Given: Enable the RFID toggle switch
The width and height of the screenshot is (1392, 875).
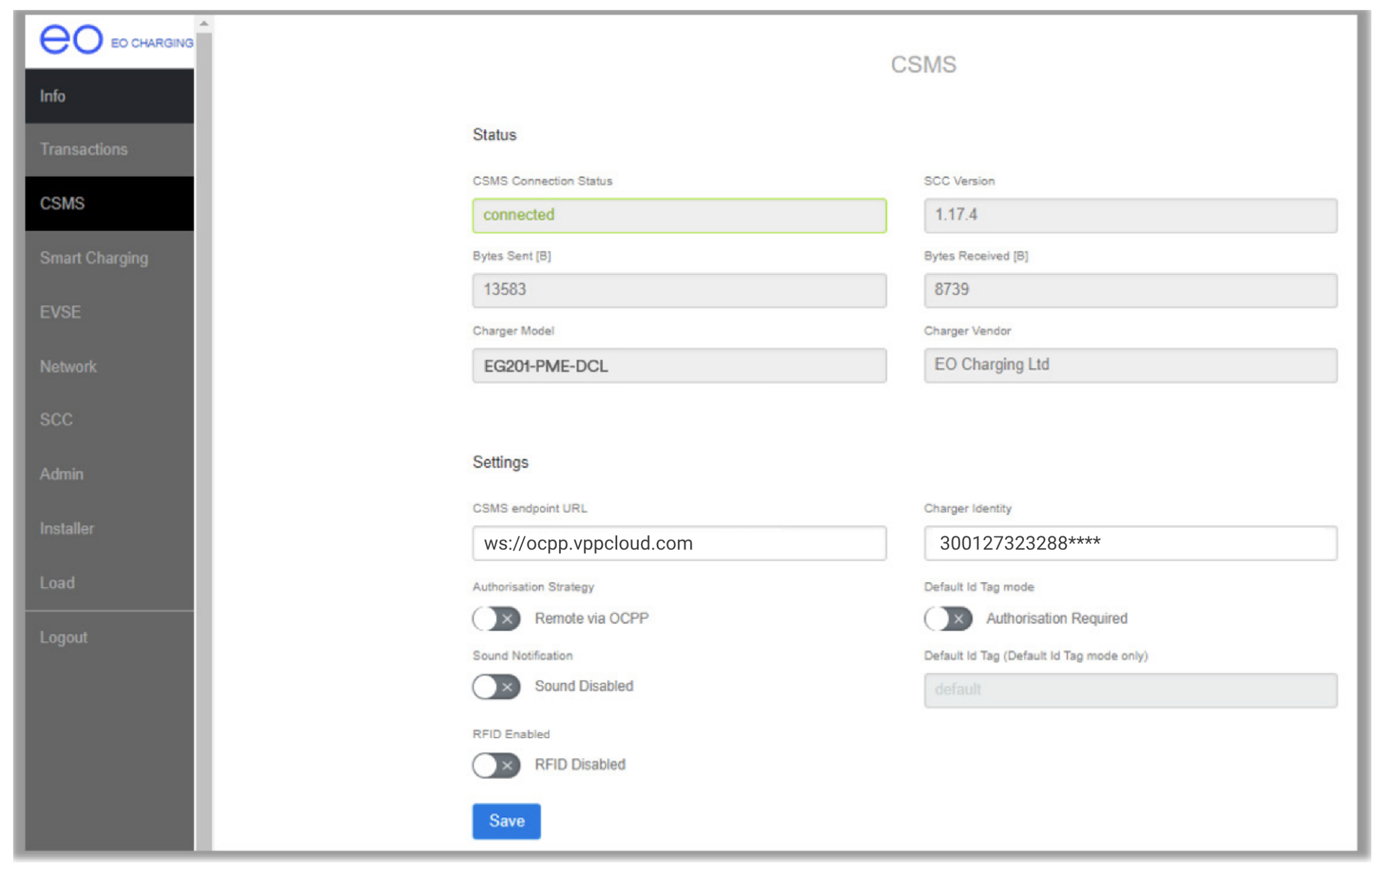Looking at the screenshot, I should 496,766.
